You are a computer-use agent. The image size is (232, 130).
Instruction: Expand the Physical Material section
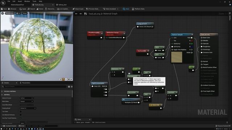click(2, 91)
